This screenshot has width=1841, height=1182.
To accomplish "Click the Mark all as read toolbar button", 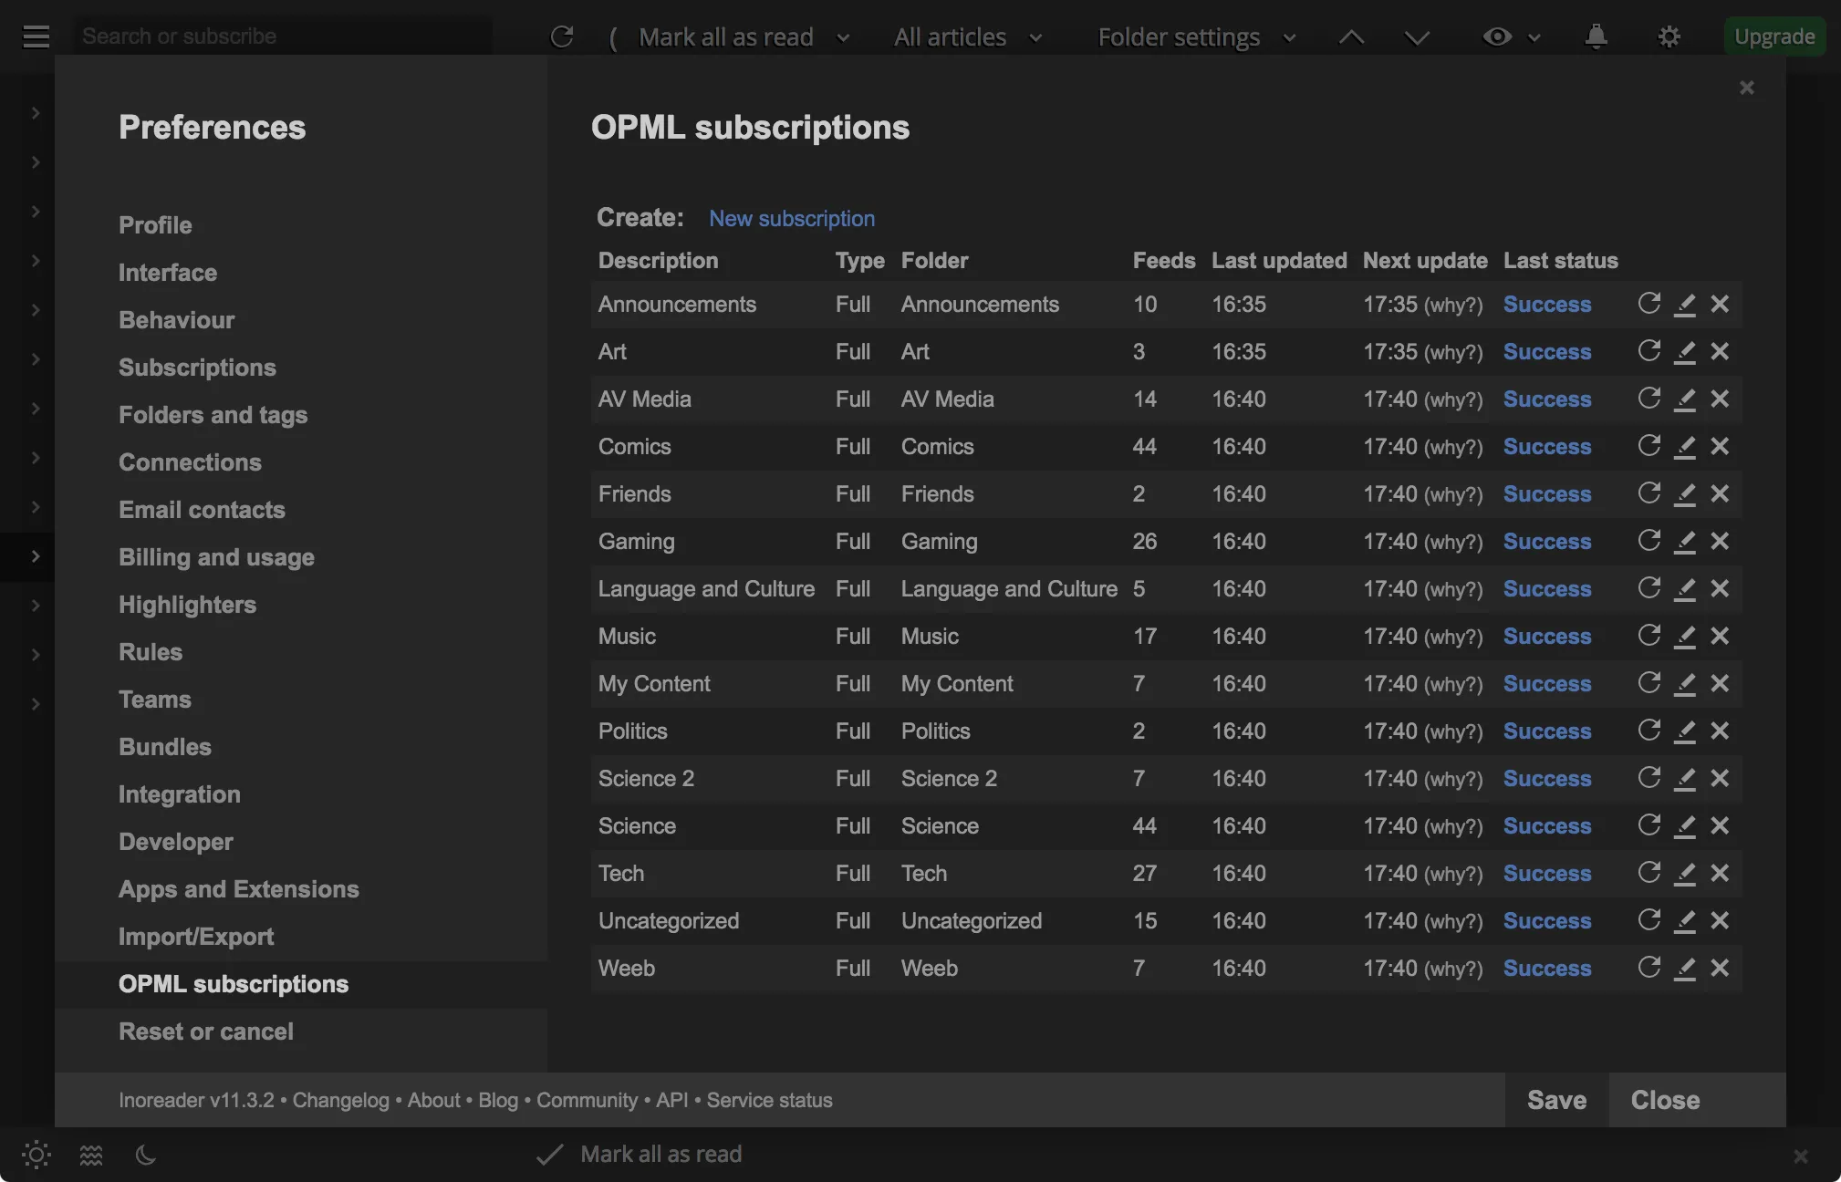I will coord(725,37).
